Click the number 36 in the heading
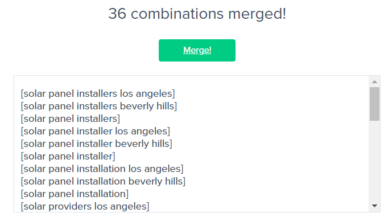This screenshot has height=221, width=384. point(117,14)
